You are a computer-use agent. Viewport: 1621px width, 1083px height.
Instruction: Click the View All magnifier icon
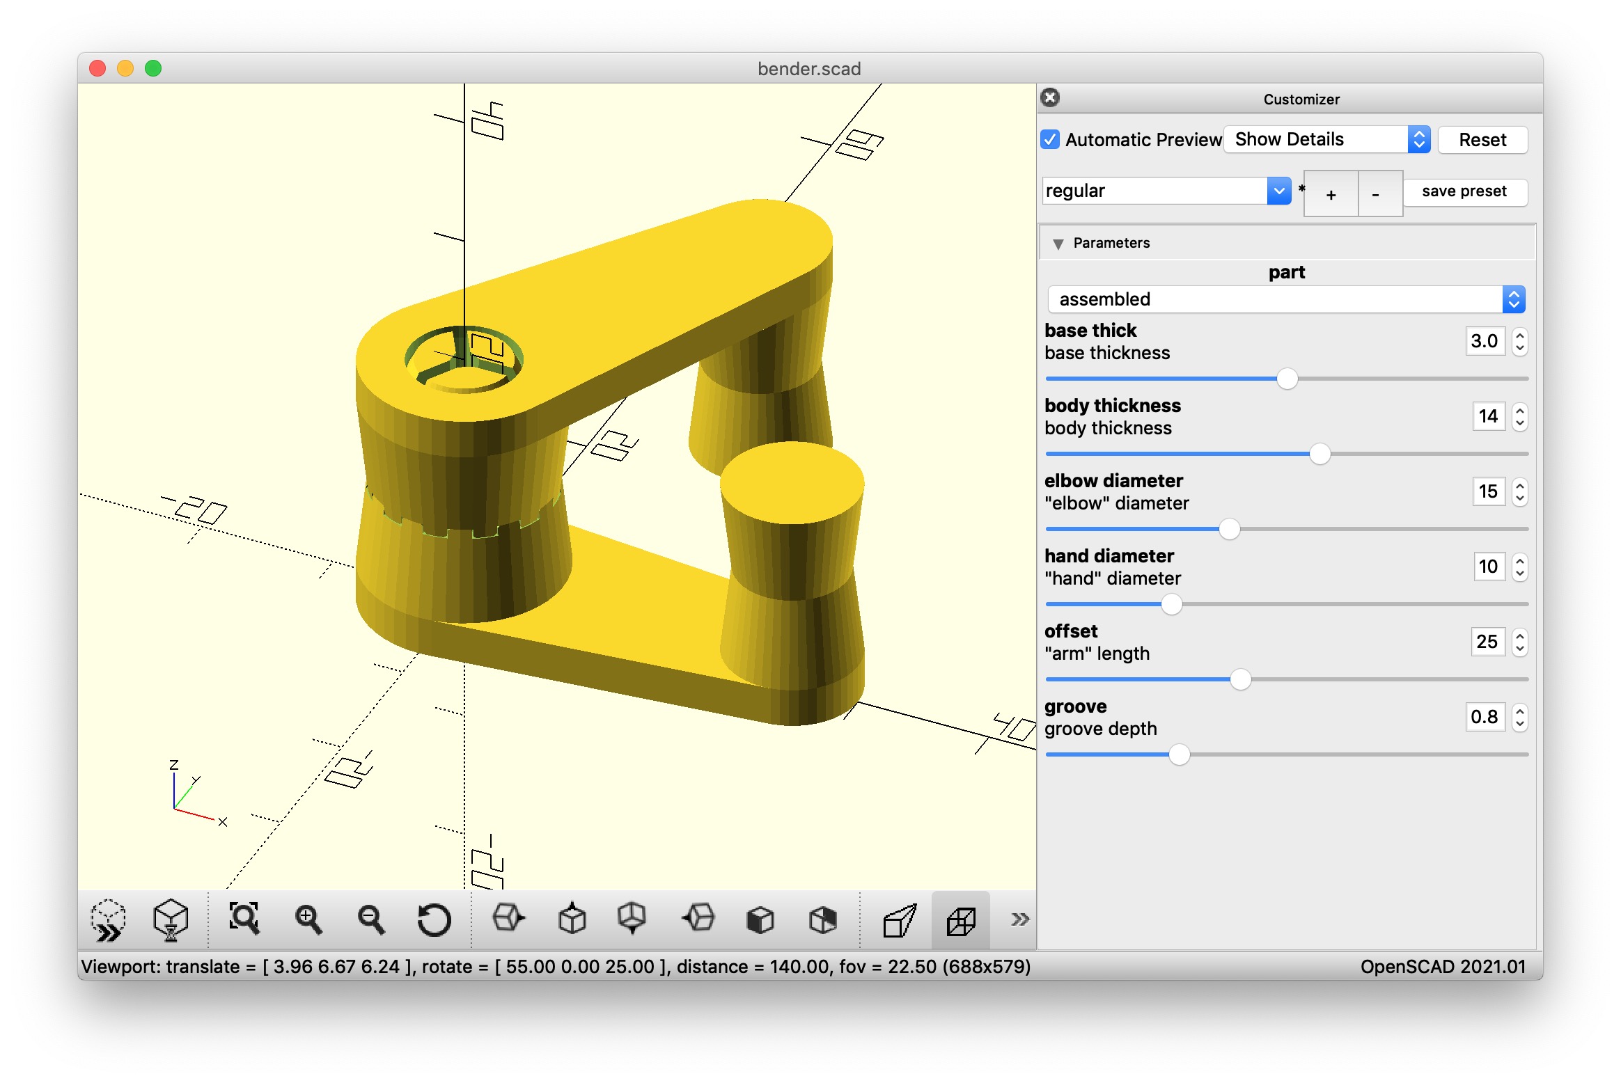[x=244, y=920]
